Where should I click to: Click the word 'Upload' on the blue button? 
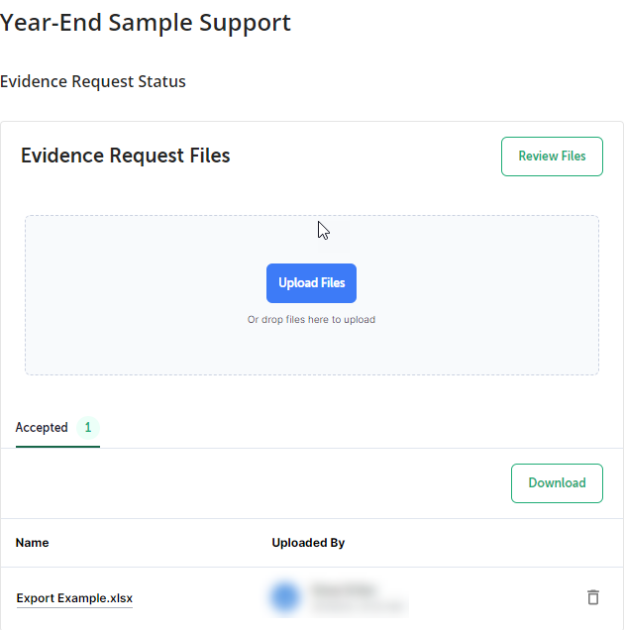coord(298,283)
